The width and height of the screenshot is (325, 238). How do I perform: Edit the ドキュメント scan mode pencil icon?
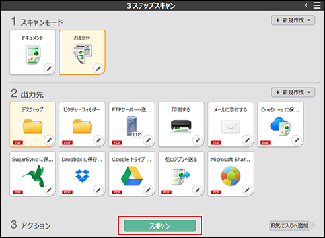tap(49, 69)
